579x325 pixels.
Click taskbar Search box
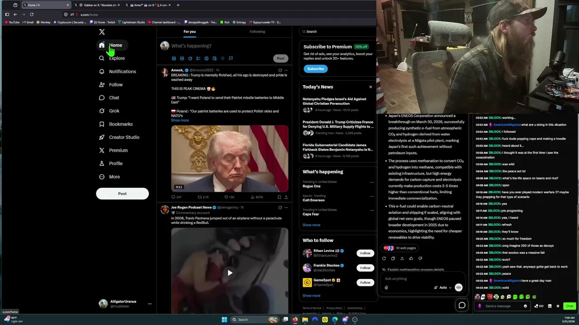pos(255,320)
